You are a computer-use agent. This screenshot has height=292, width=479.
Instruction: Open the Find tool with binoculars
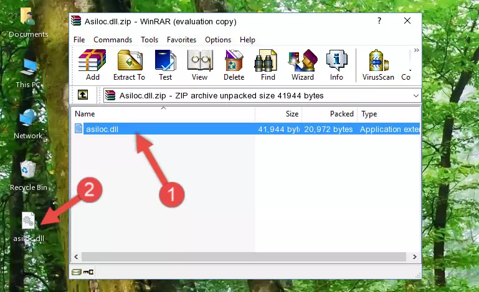point(268,65)
